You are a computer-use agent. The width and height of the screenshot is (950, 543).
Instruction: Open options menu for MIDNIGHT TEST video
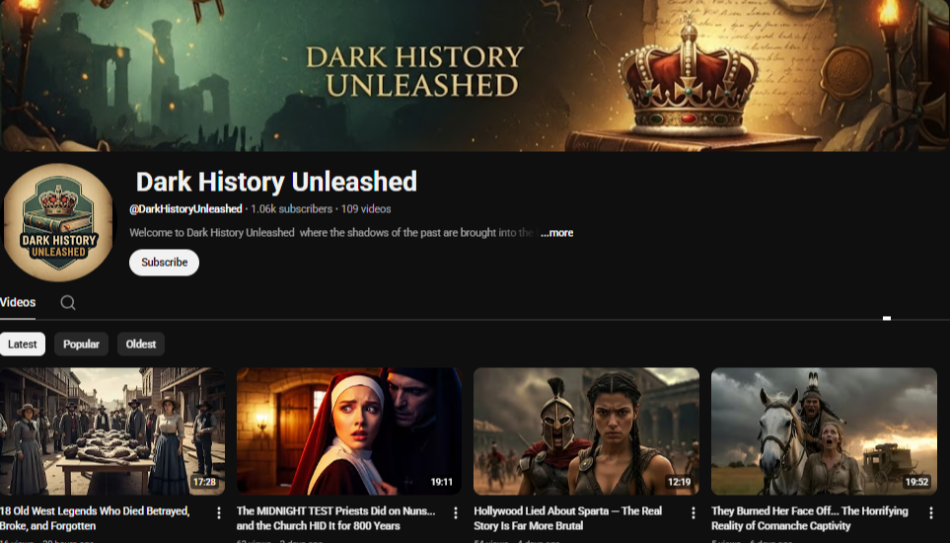coord(456,513)
